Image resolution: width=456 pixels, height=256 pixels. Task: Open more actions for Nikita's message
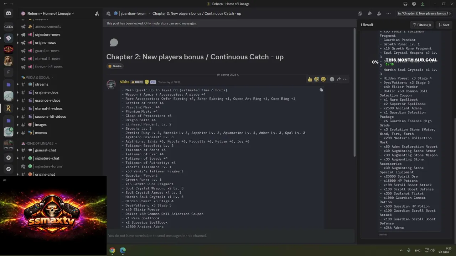pos(345,79)
